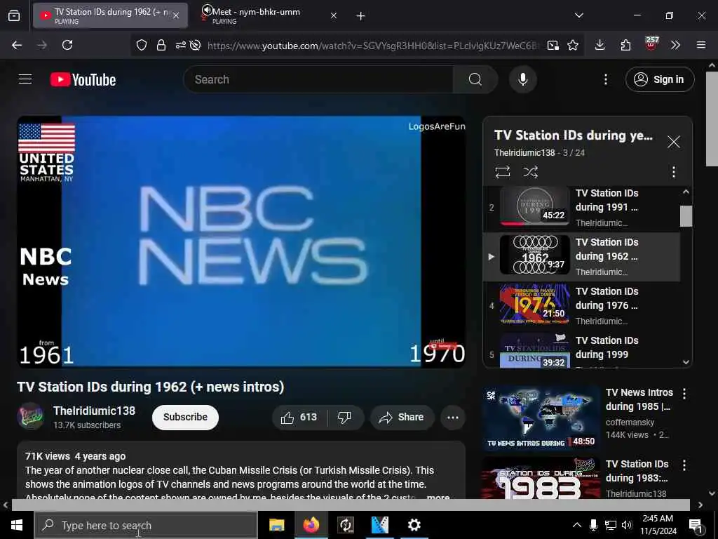Close the Meet nym-bhkr-umm tab

[x=334, y=16]
